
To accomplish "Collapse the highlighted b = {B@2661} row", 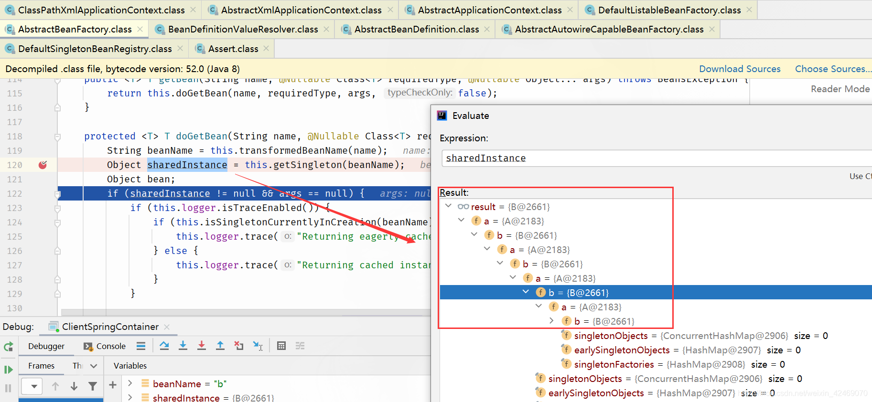I will coord(526,292).
